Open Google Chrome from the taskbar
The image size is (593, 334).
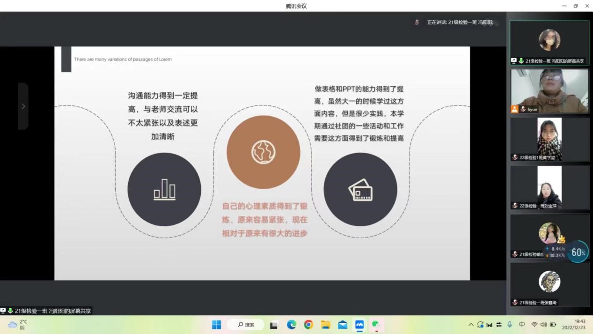[x=308, y=325]
